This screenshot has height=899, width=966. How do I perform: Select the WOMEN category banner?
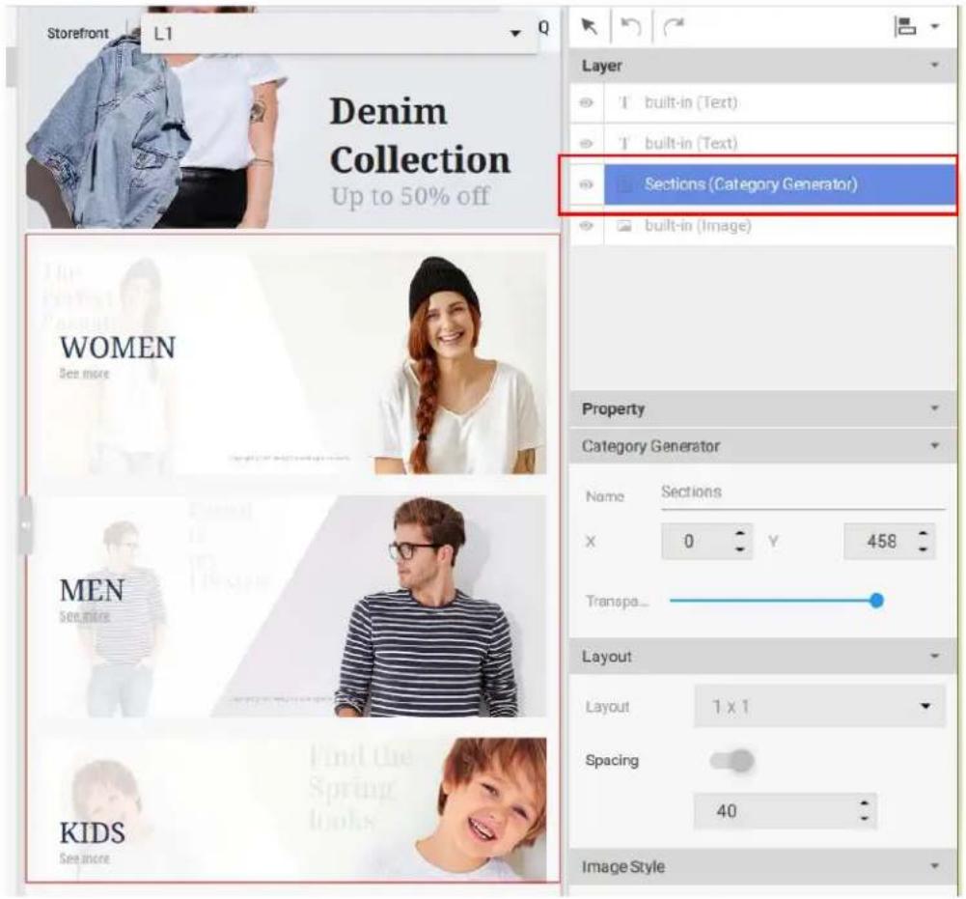click(292, 362)
